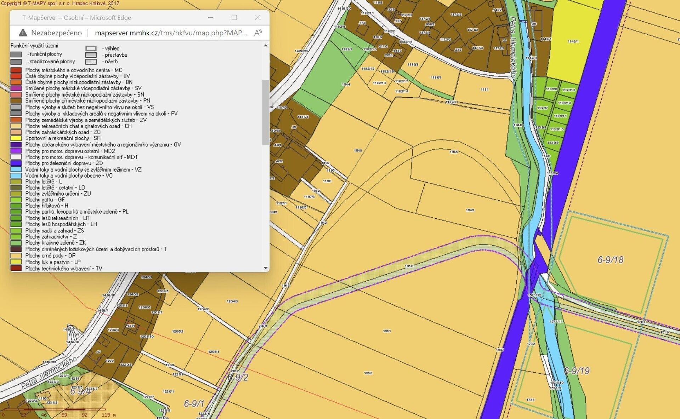Click parcel 1143/1 on the yellow area

click(x=573, y=41)
